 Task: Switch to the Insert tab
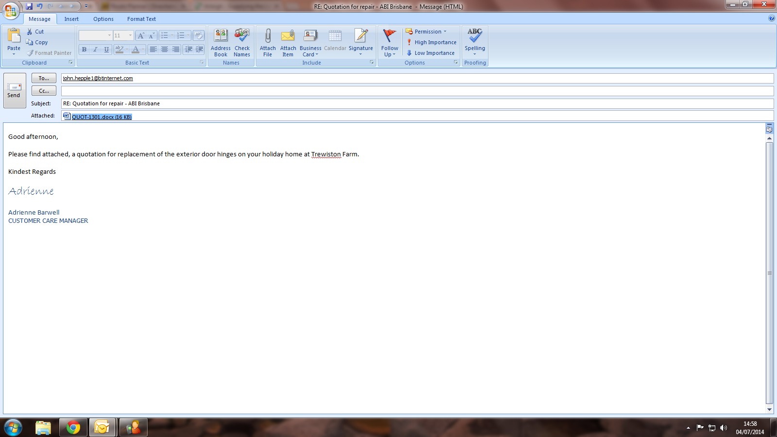(71, 19)
